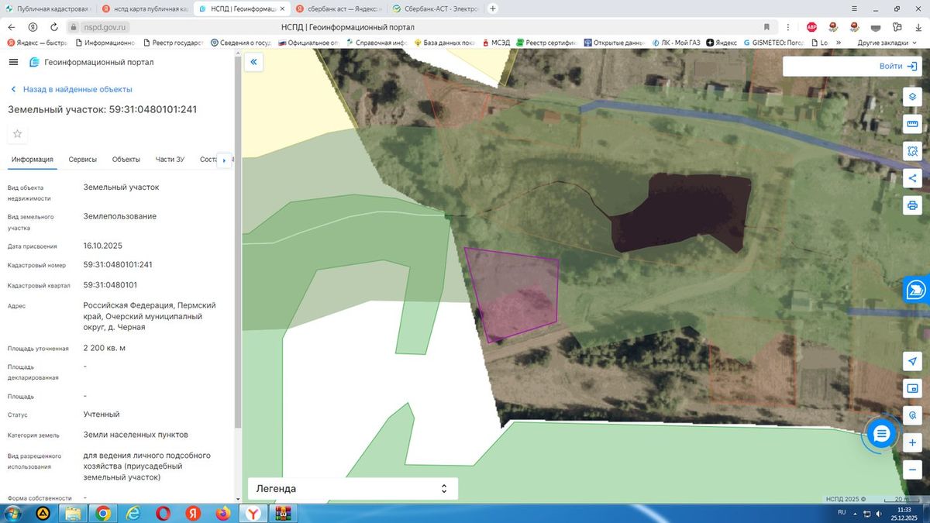
Task: Select the ruler measurement tool
Action: tap(912, 124)
